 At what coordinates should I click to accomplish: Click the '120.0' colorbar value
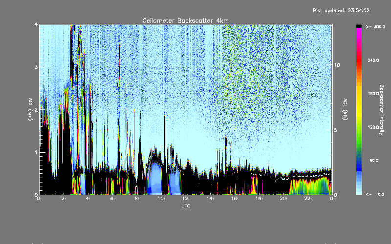(x=373, y=127)
